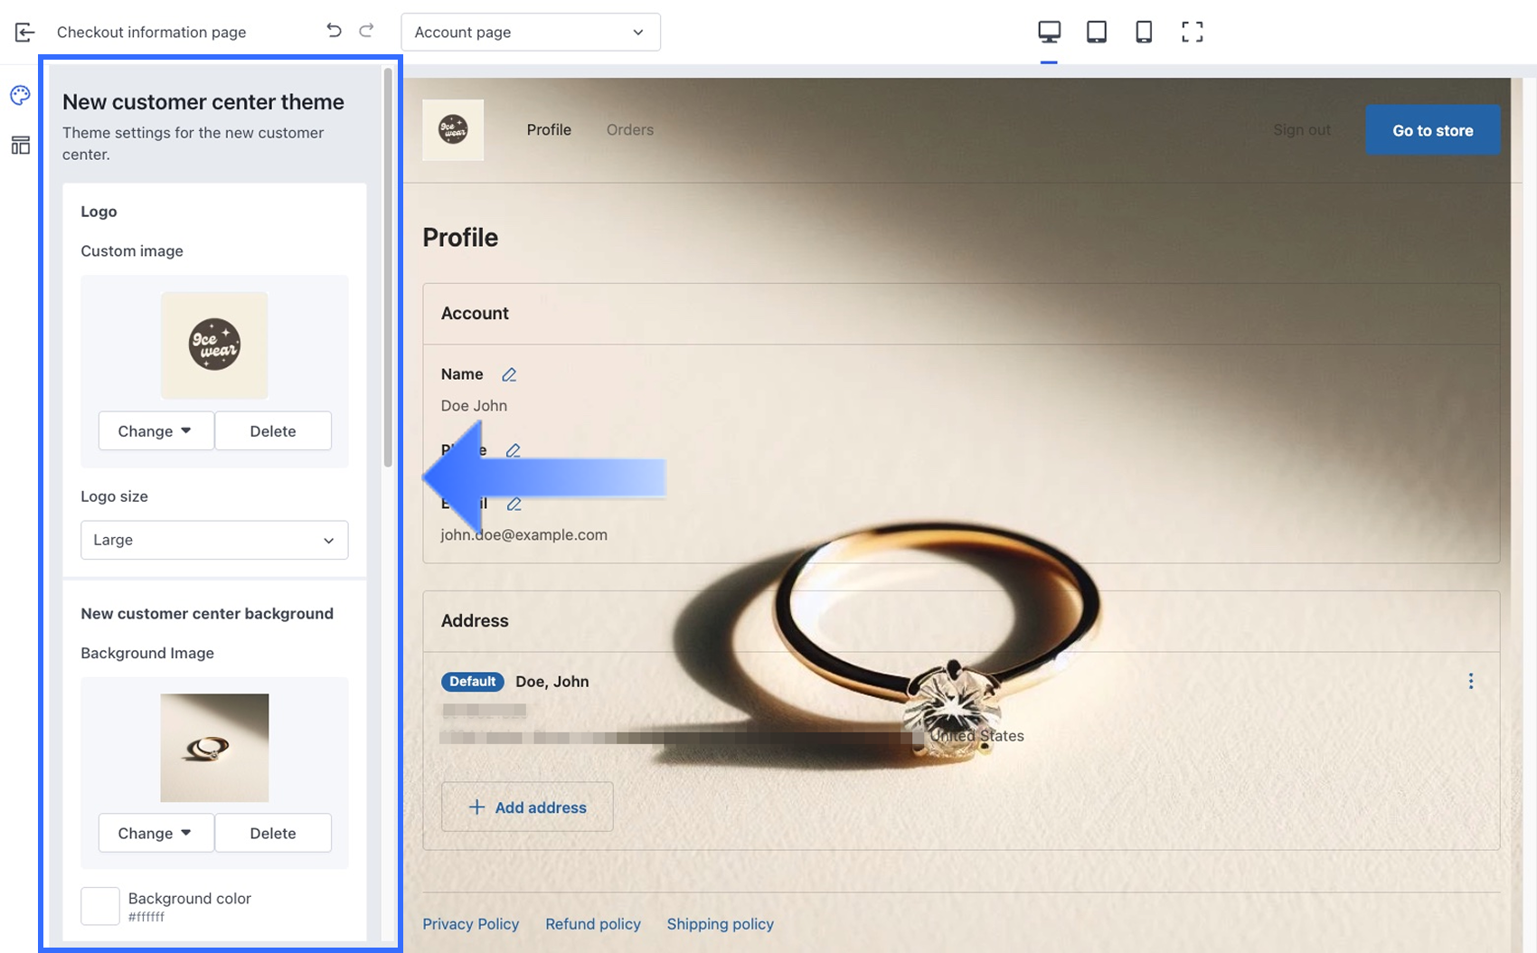
Task: Open theme settings palette icon
Action: [20, 96]
